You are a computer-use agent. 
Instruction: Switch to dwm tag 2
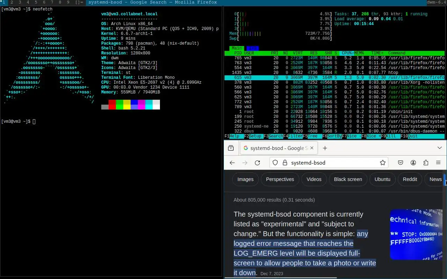coord(12,2)
